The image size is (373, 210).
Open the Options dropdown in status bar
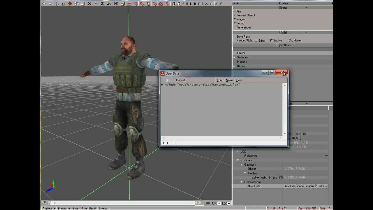point(54,209)
